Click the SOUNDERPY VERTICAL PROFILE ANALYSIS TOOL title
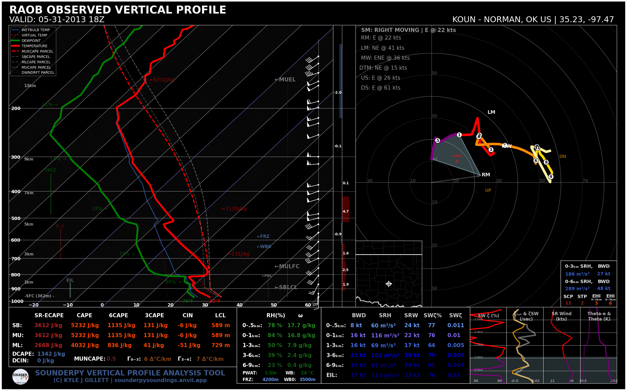Image resolution: width=627 pixels, height=391 pixels. [x=130, y=373]
